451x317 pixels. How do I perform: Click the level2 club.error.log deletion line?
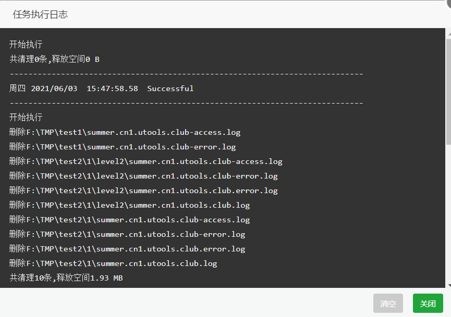click(143, 191)
